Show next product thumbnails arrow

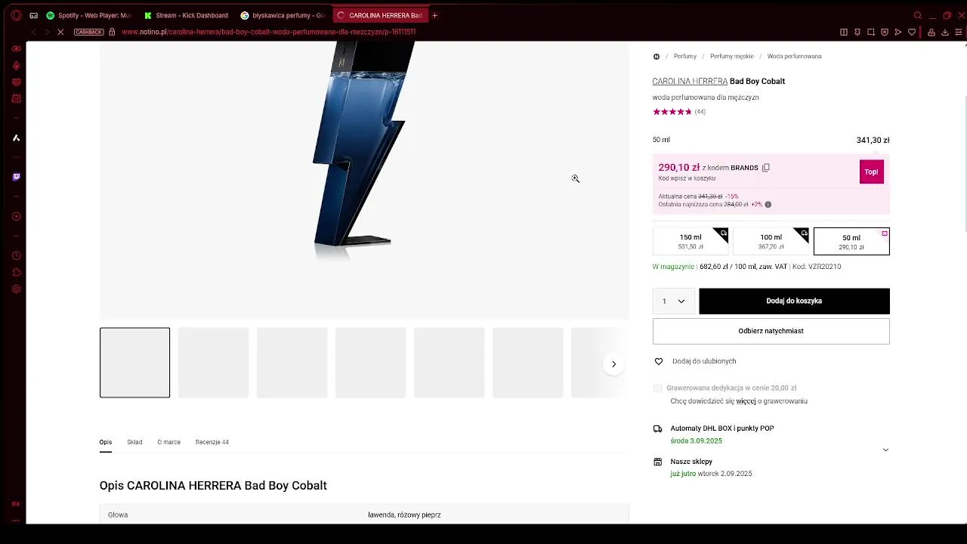click(x=613, y=364)
